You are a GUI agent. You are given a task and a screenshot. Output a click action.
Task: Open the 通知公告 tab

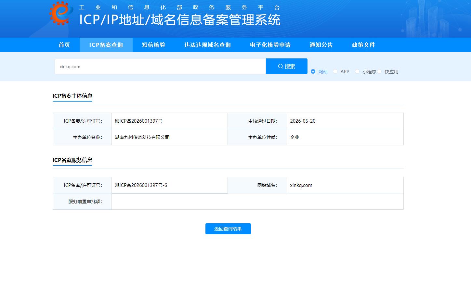coord(321,45)
